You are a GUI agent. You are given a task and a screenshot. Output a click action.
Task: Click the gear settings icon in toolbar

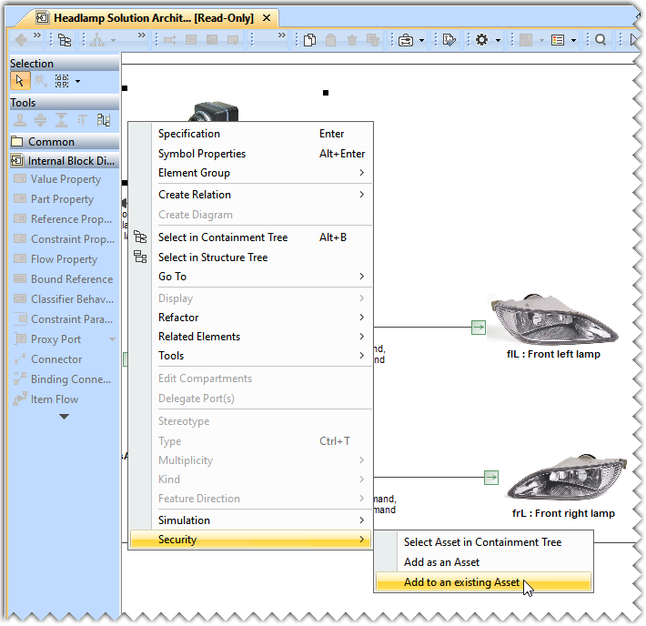(481, 40)
